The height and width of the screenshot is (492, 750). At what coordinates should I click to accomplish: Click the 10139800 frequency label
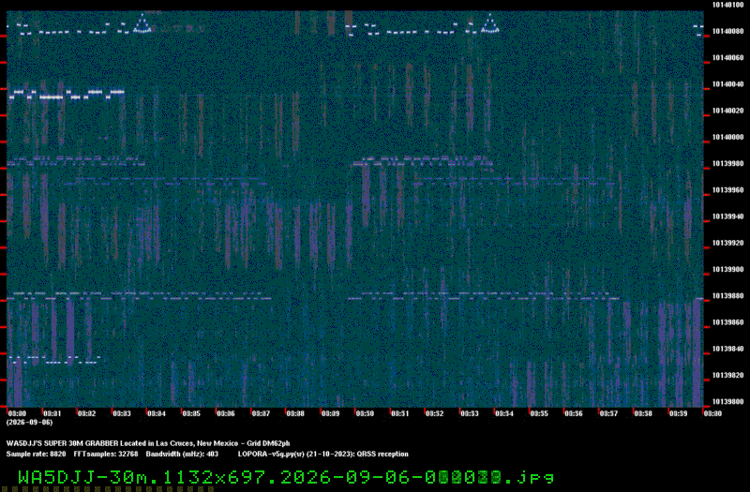pyautogui.click(x=728, y=402)
